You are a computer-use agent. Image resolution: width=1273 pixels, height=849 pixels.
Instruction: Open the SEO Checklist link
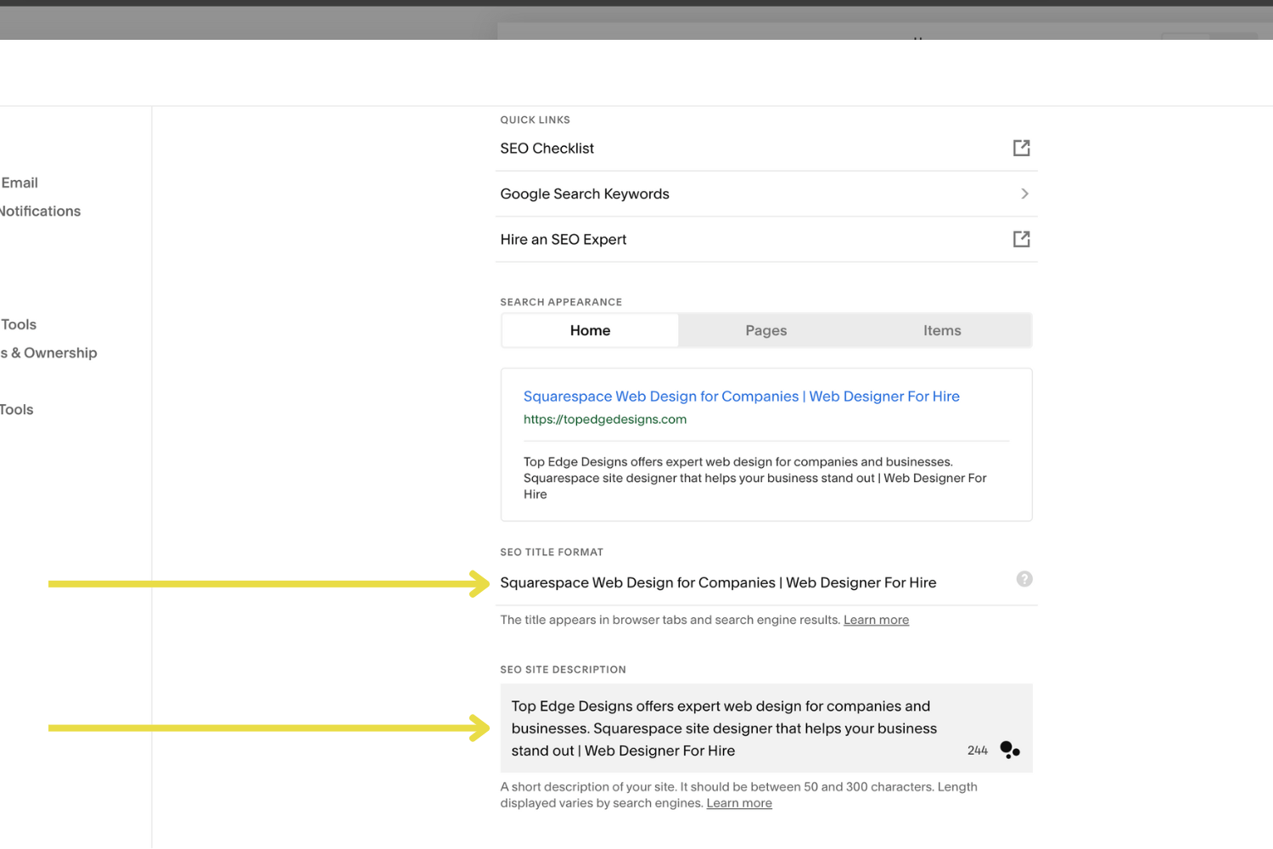[x=766, y=149]
